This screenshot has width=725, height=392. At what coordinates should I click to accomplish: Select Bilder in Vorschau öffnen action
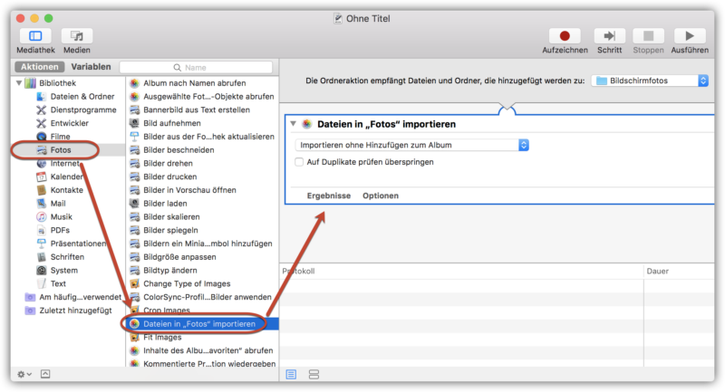pyautogui.click(x=189, y=190)
